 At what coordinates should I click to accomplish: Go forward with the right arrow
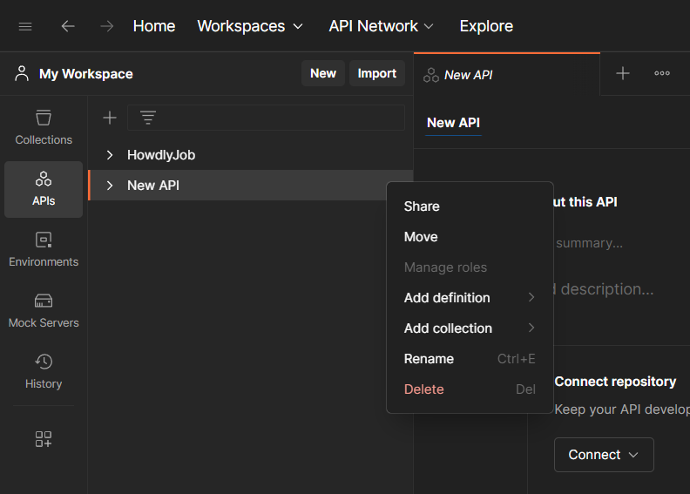point(106,26)
